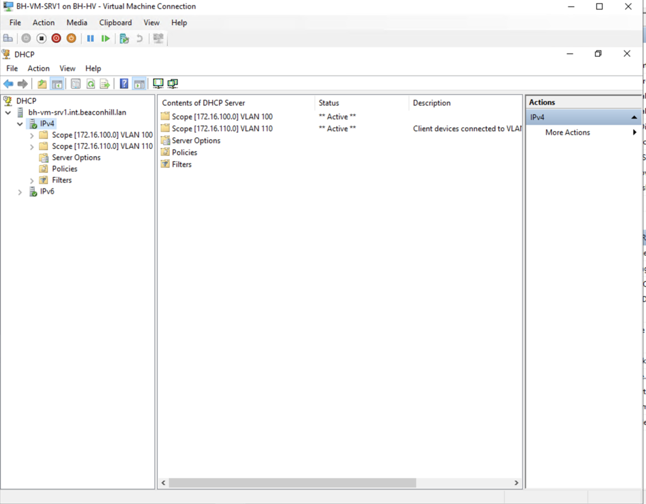Select Filters in contents list
This screenshot has width=646, height=504.
point(181,165)
